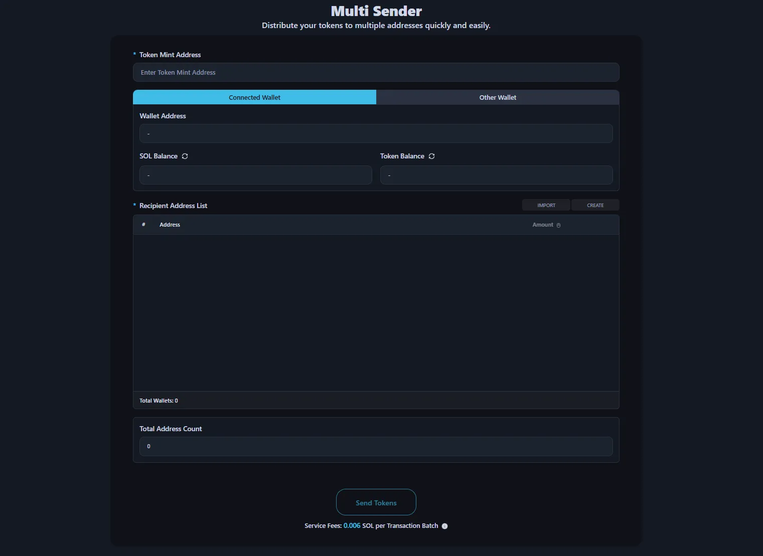Select the Other Wallet tab
This screenshot has width=763, height=556.
pyautogui.click(x=498, y=97)
